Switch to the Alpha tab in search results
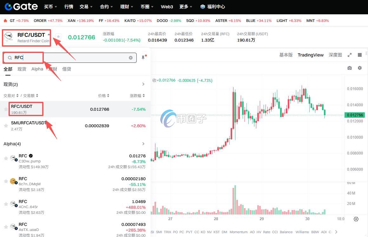The height and width of the screenshot is (237, 368). (x=37, y=69)
